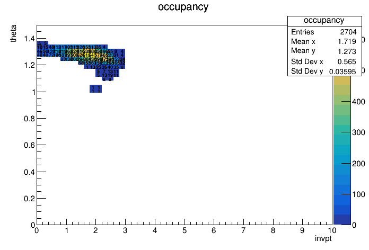Click the x-axis tick label "9"
Image resolution: width=369 pixels, height=250 pixels.
(302, 230)
